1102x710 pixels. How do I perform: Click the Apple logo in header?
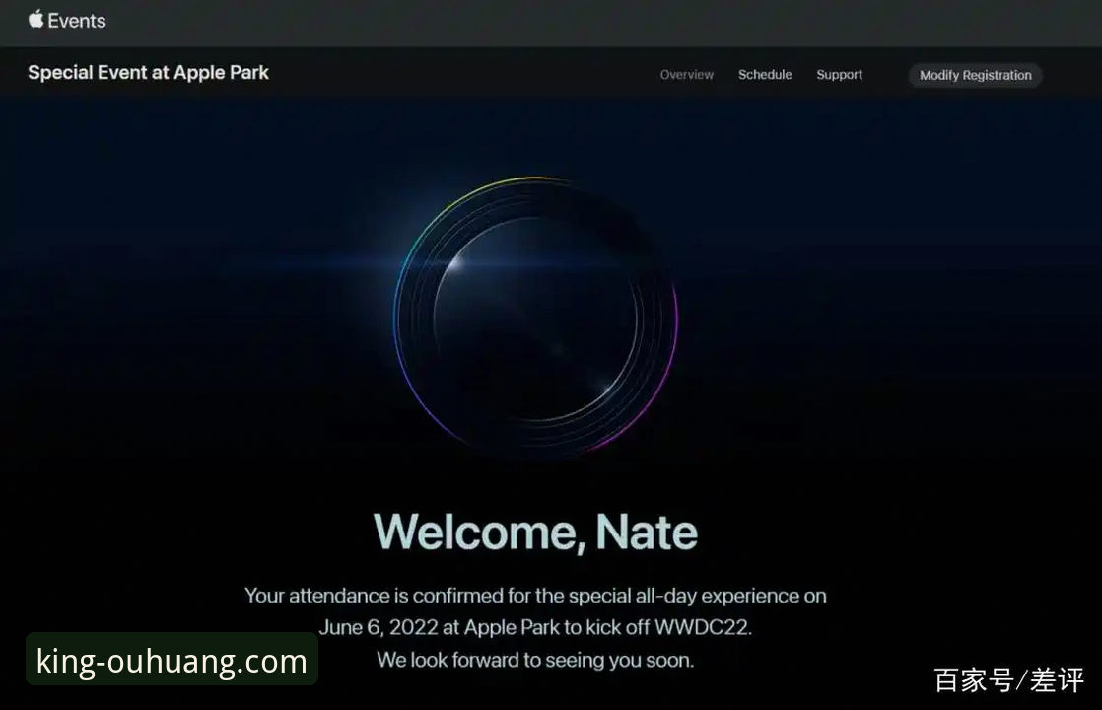tap(35, 19)
